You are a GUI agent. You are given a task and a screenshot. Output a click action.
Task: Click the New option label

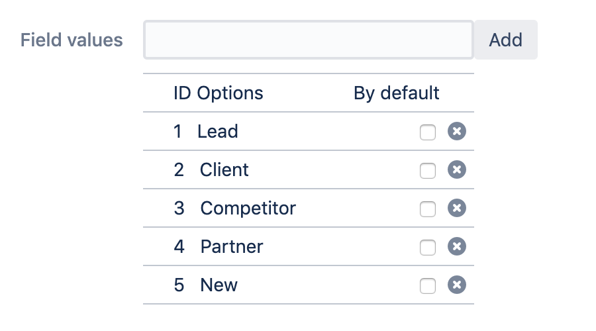219,285
